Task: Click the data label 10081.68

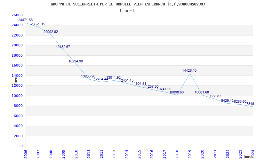Action: tap(202, 92)
